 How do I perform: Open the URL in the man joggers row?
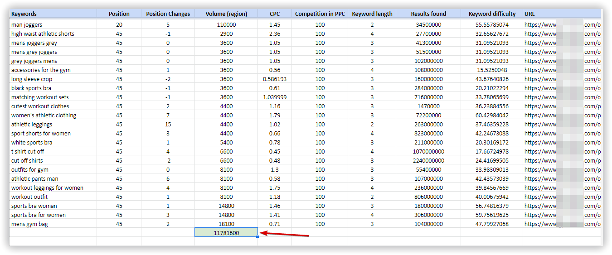pos(562,24)
